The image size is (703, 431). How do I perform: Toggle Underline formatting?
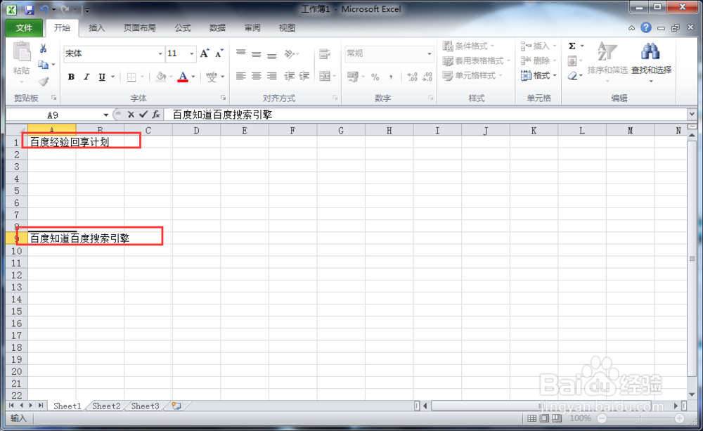pyautogui.click(x=102, y=77)
